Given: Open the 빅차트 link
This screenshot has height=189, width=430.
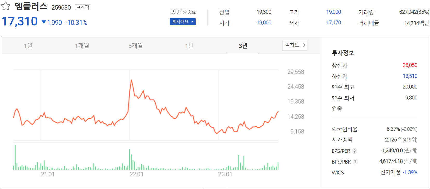Looking at the screenshot, I should pyautogui.click(x=295, y=45).
